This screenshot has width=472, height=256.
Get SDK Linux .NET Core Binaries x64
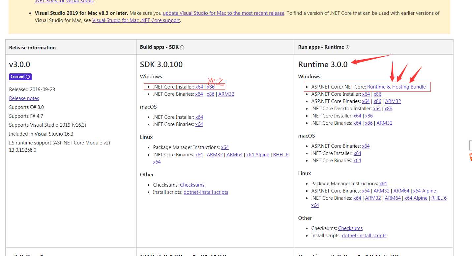click(199, 155)
